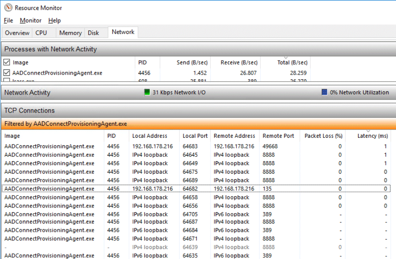
Task: Select the connection row with local port 64687
Action: [x=196, y=221]
